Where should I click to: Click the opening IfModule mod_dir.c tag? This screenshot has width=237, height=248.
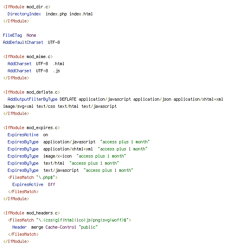tap(26, 7)
